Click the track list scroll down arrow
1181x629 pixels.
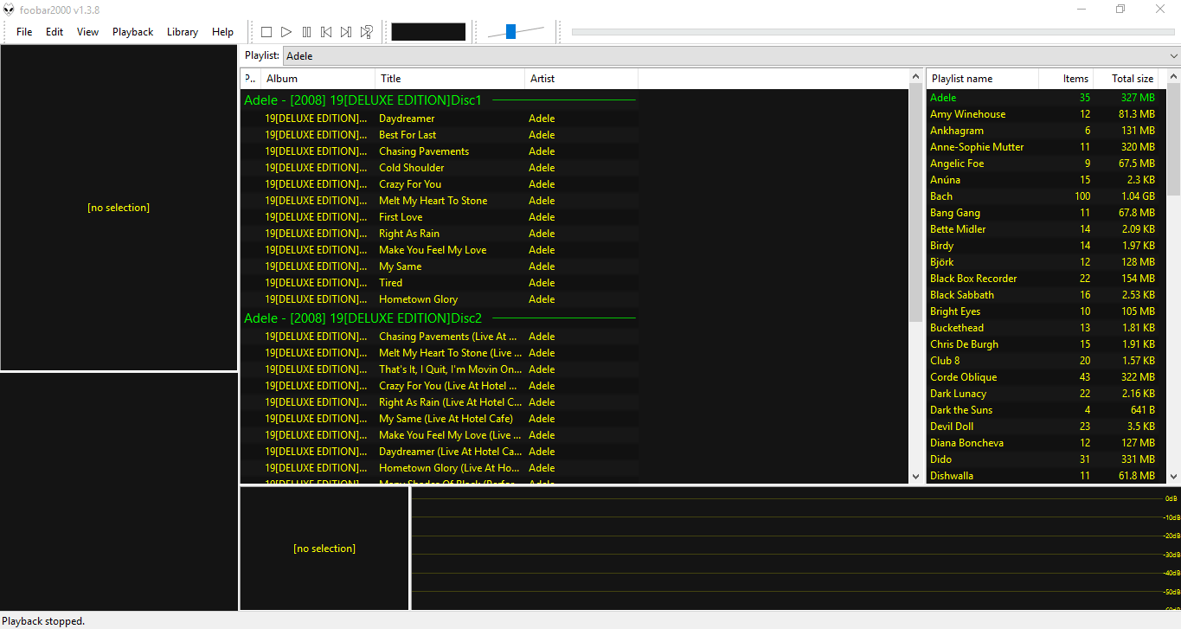click(916, 476)
